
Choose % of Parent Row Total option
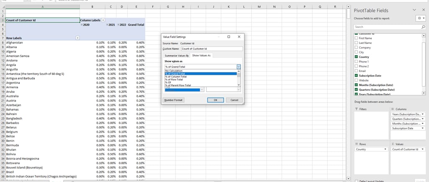coord(201,85)
